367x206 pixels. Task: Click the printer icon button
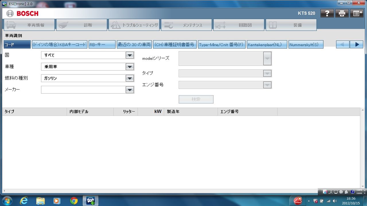tap(342, 13)
